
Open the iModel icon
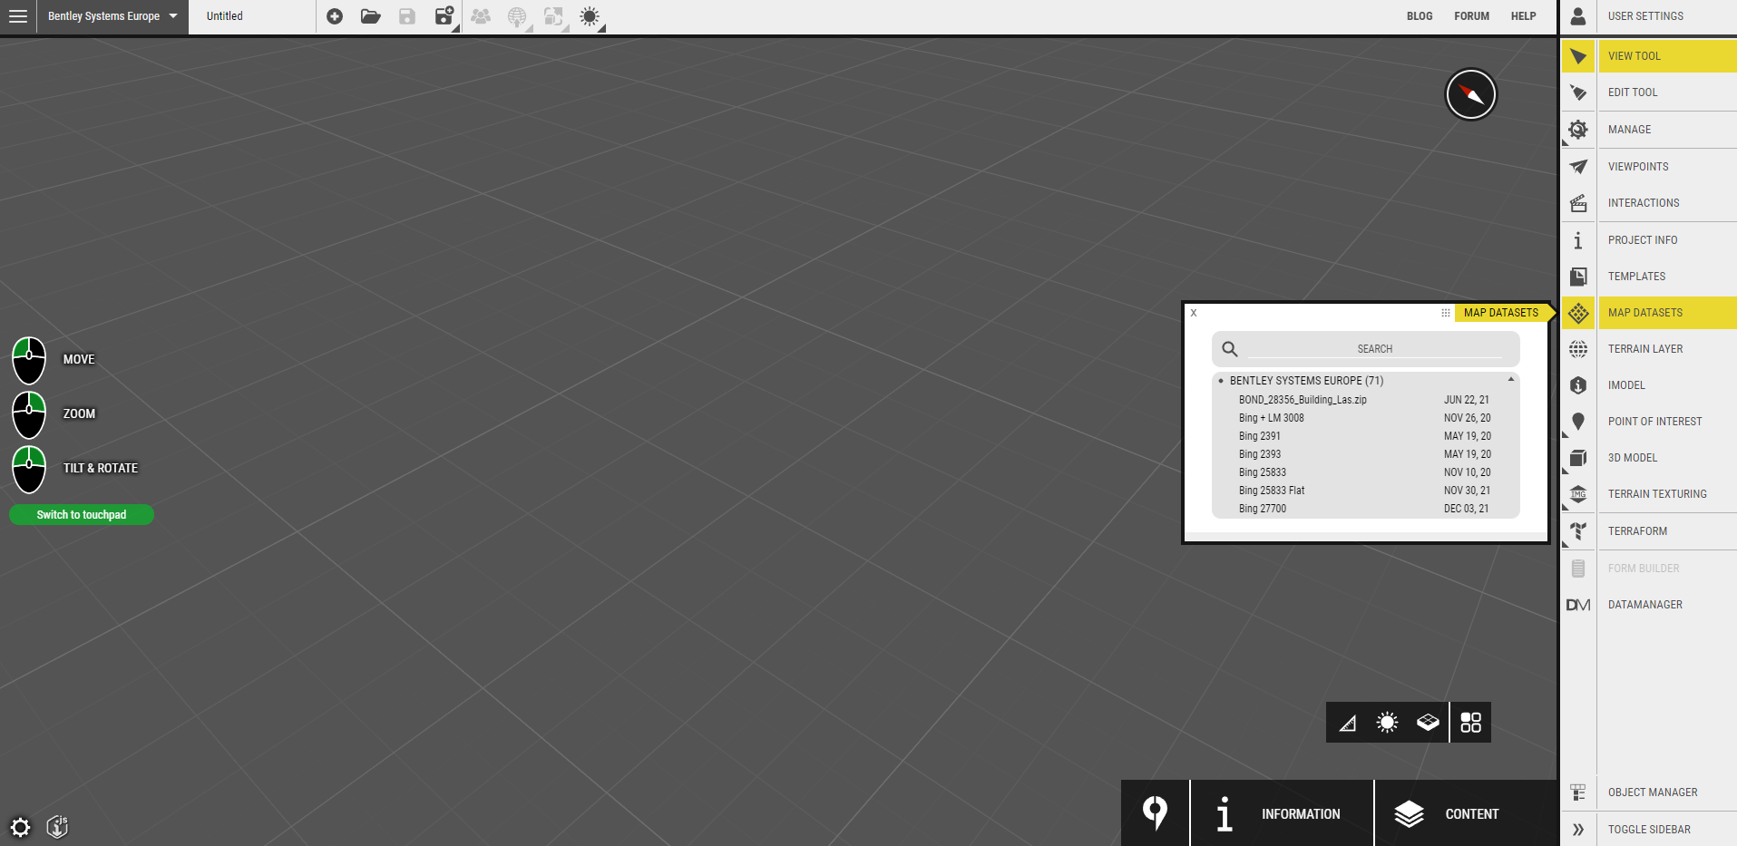point(1578,385)
